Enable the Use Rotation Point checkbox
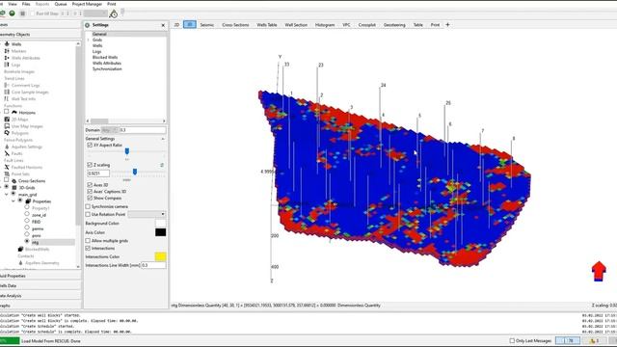 pyautogui.click(x=88, y=214)
